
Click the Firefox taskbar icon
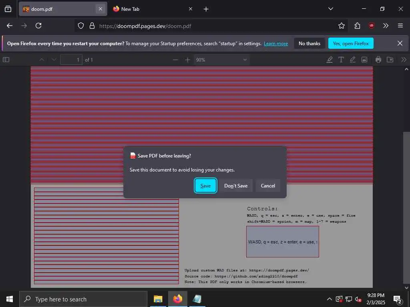coord(177,299)
